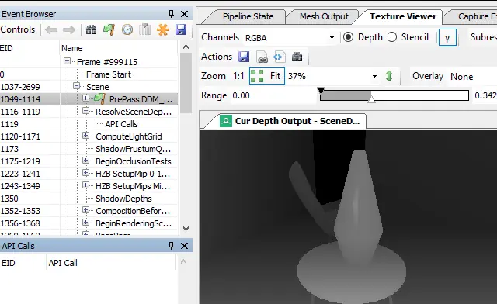Switch to the Pipeline State tab
497x304 pixels.
coord(248,16)
